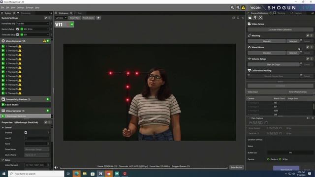Viewport: 315px width, 177px height.
Task: Click the yellow warning icon in top toolbar
Action: tap(243, 8)
